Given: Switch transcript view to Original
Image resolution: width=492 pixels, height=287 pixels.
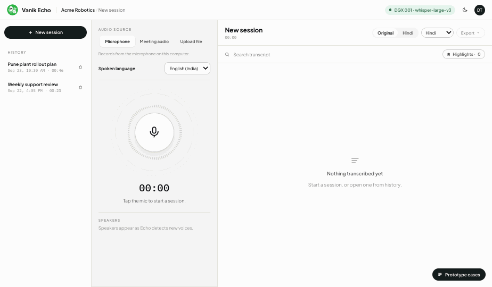Looking at the screenshot, I should 386,33.
